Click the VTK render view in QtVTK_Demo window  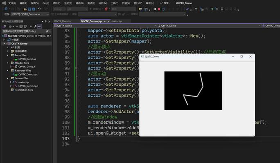pos(193,91)
